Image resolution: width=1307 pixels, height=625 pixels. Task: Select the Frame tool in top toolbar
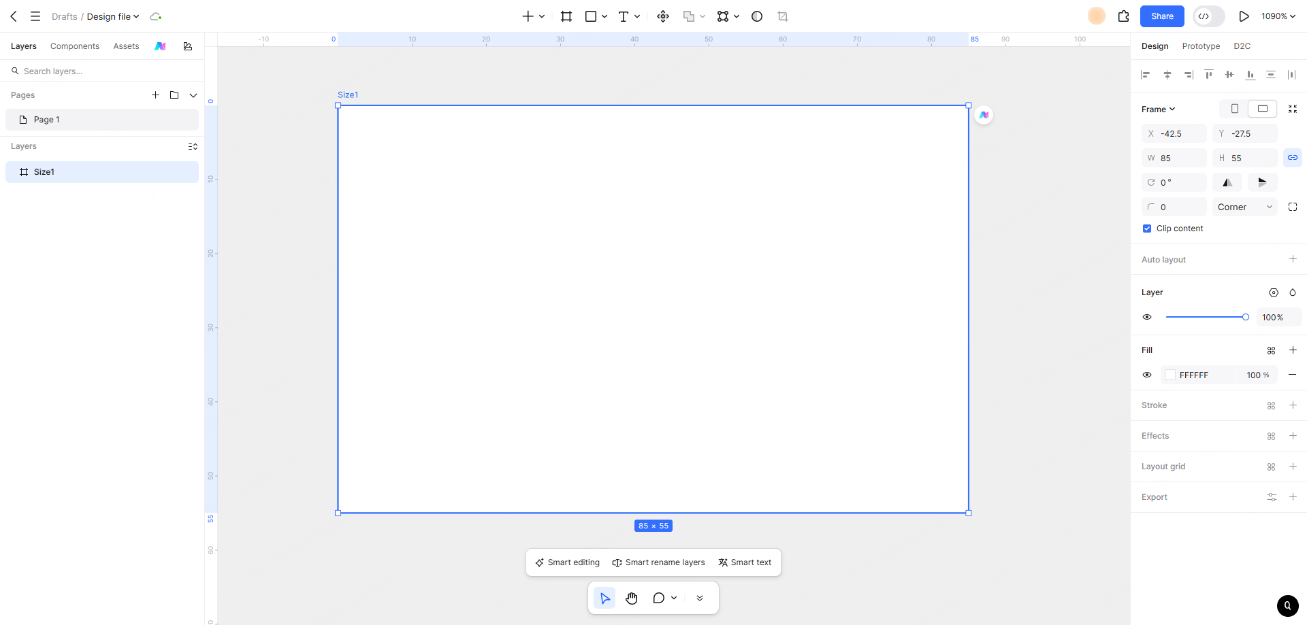[x=566, y=16]
